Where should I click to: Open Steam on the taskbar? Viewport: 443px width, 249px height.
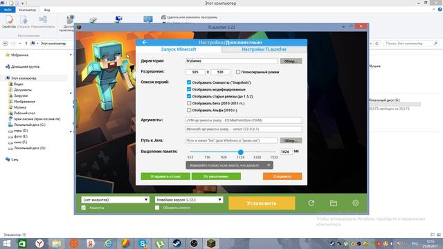pos(177,243)
